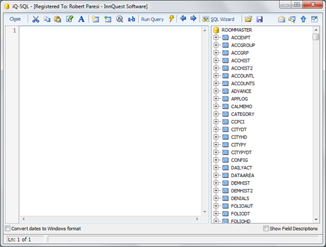This screenshot has height=247, width=326.
Task: Open the font settings A icon
Action: click(x=81, y=19)
